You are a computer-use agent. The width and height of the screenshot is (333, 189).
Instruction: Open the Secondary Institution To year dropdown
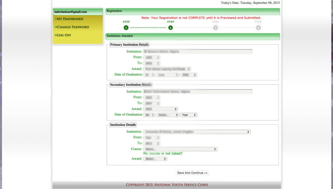click(x=152, y=103)
